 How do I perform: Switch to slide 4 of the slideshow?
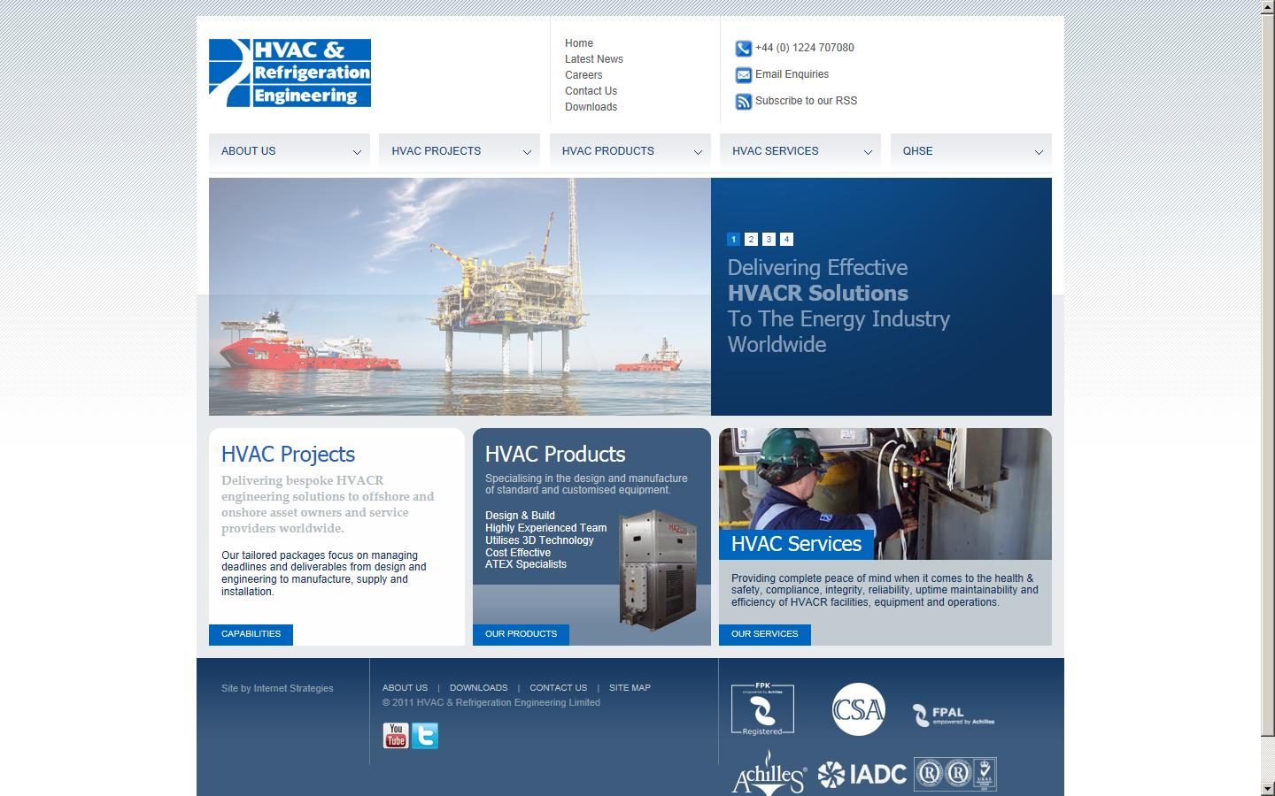(x=786, y=239)
